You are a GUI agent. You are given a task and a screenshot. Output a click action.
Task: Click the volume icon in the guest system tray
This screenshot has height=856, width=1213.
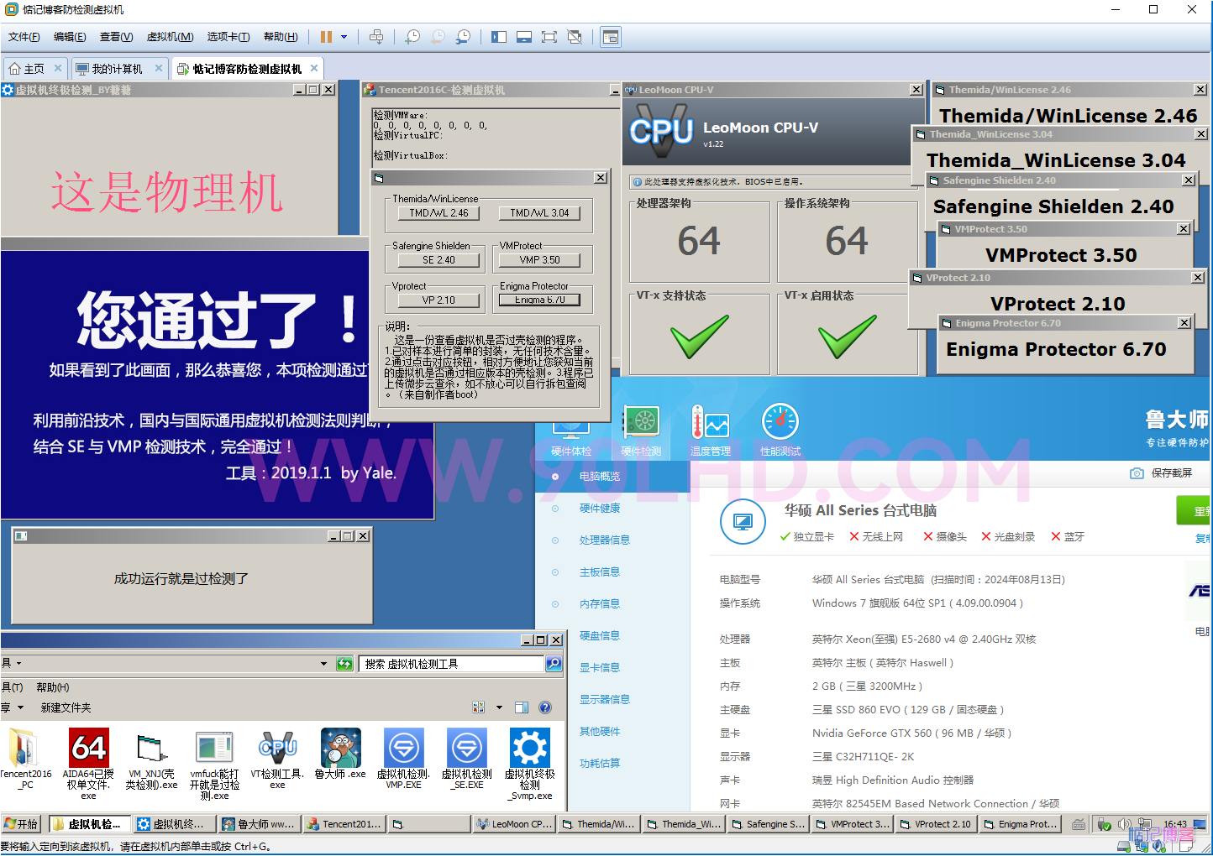pyautogui.click(x=1125, y=824)
